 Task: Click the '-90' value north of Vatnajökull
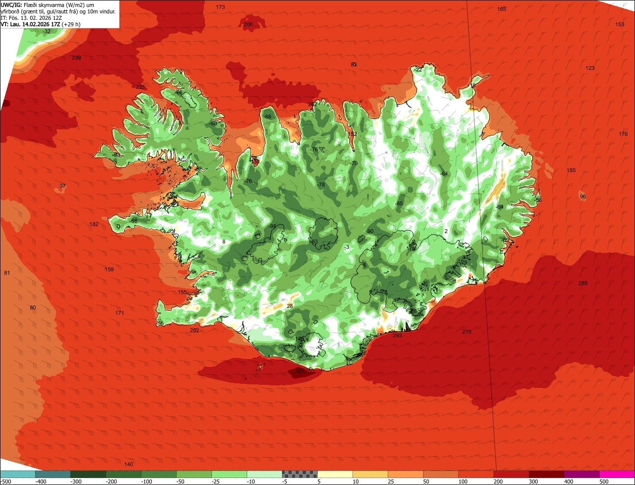[370, 231]
